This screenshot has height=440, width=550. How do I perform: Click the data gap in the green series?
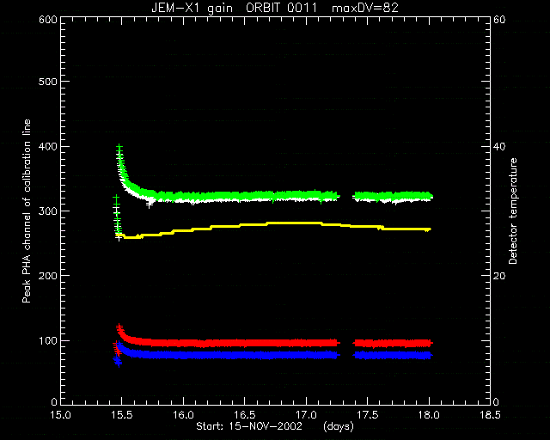coord(347,196)
